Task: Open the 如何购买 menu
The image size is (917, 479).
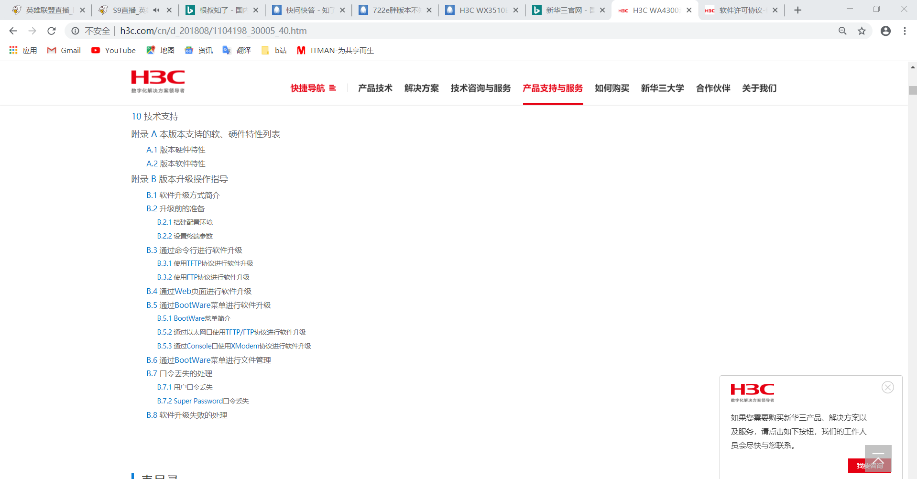Action: click(x=612, y=88)
